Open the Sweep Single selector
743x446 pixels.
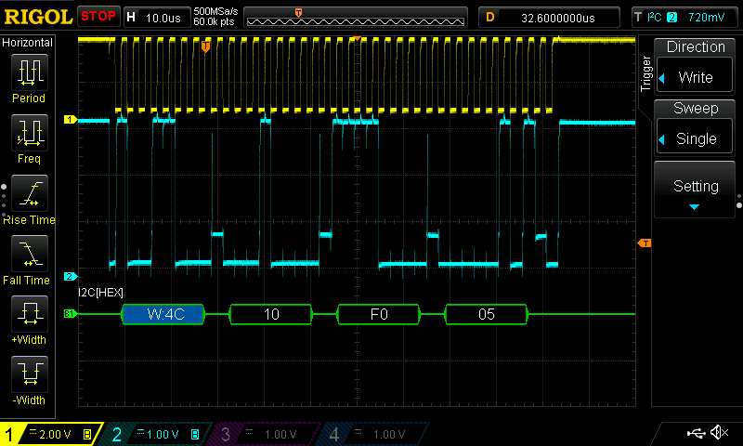(696, 128)
